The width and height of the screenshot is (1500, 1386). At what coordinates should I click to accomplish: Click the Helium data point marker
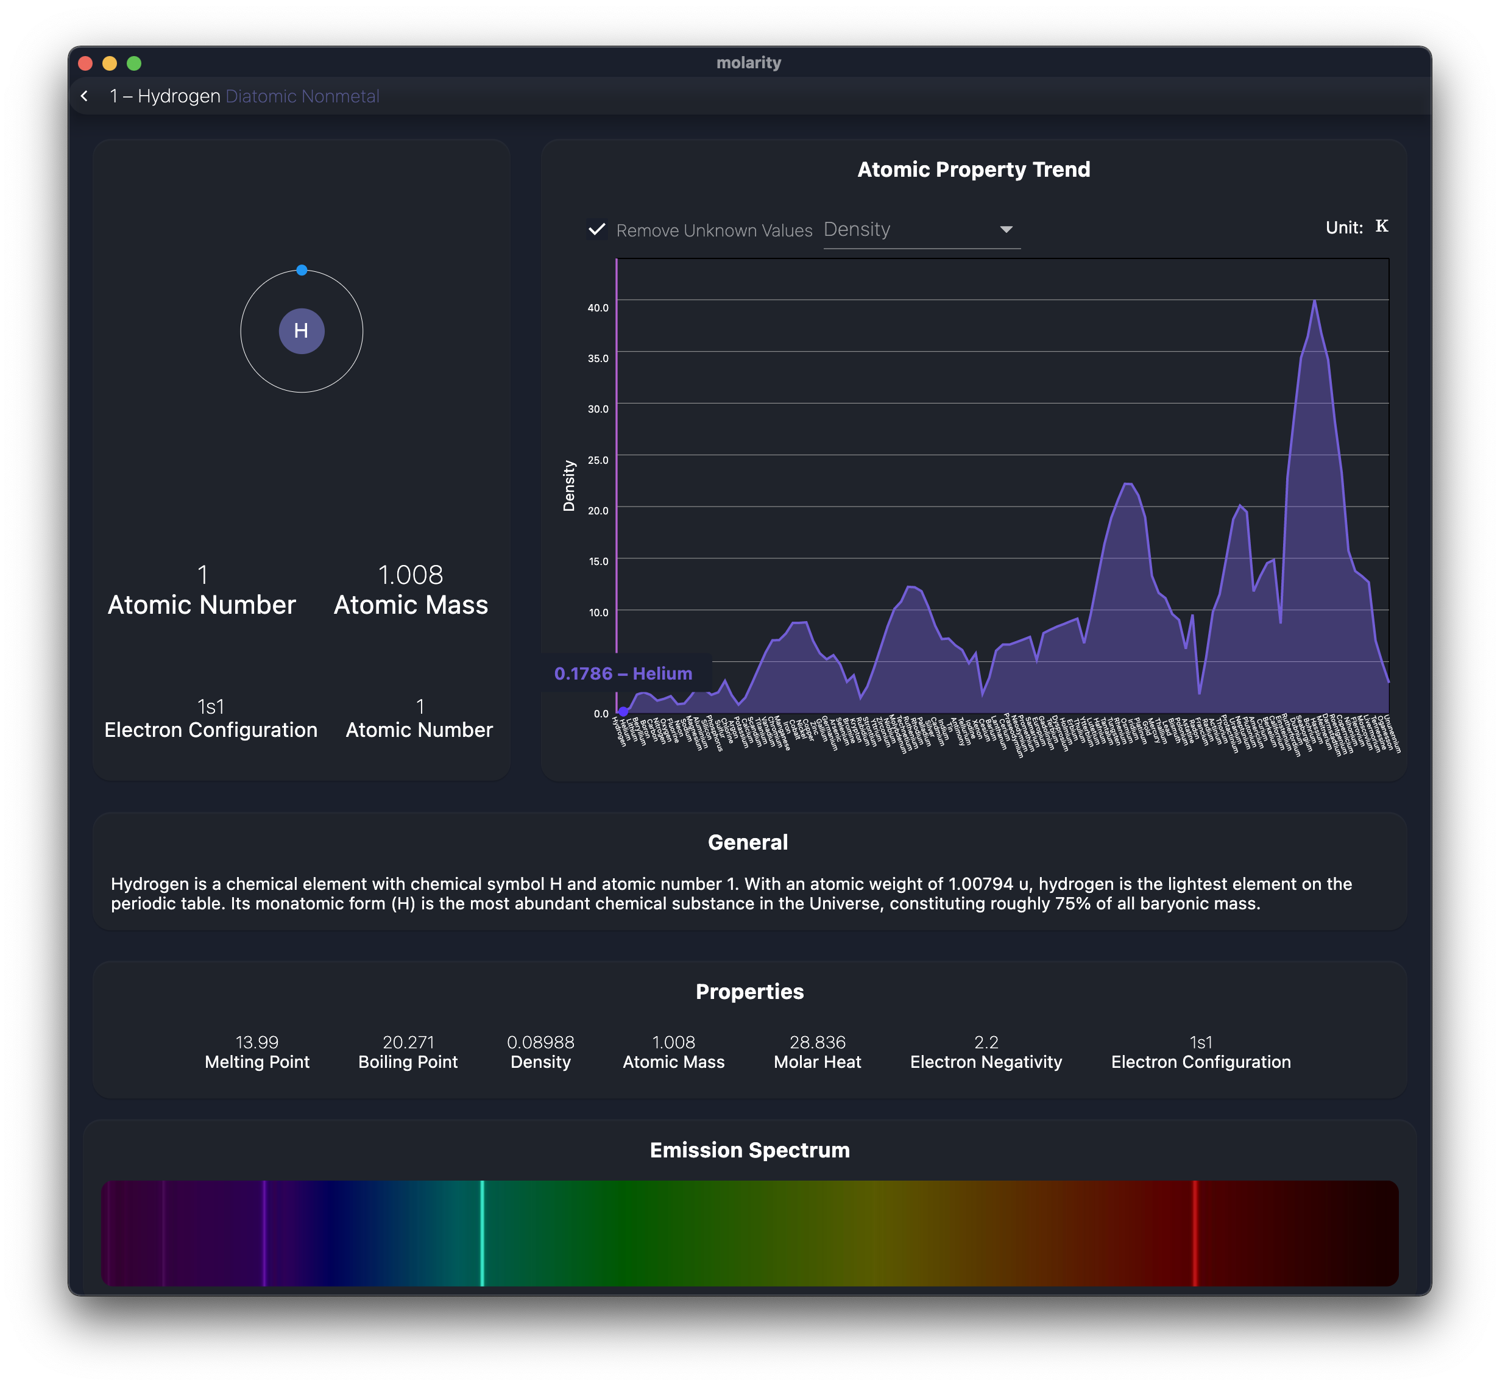click(x=623, y=711)
